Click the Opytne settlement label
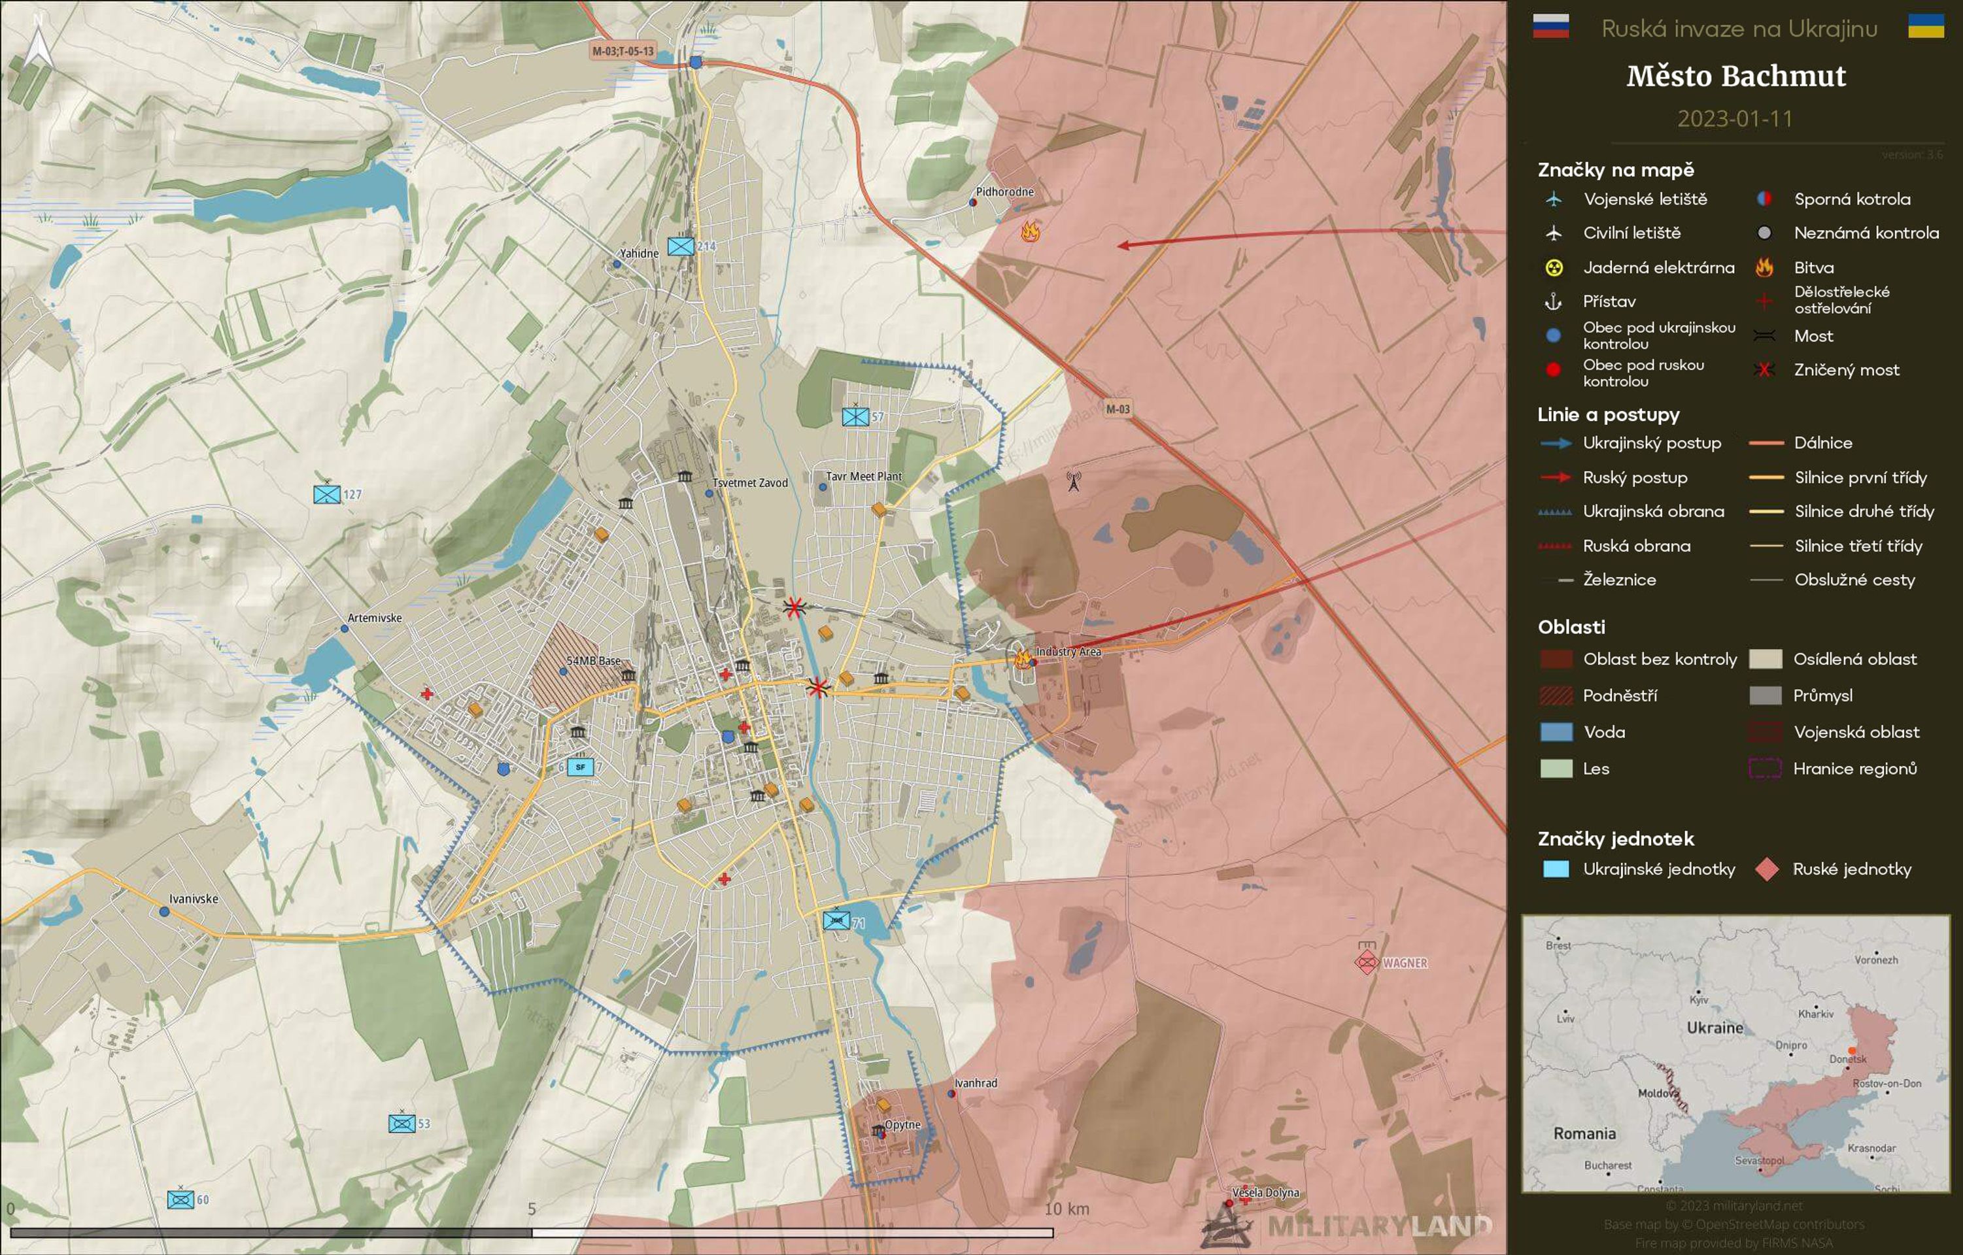Screen dimensions: 1963x1255 902,1125
